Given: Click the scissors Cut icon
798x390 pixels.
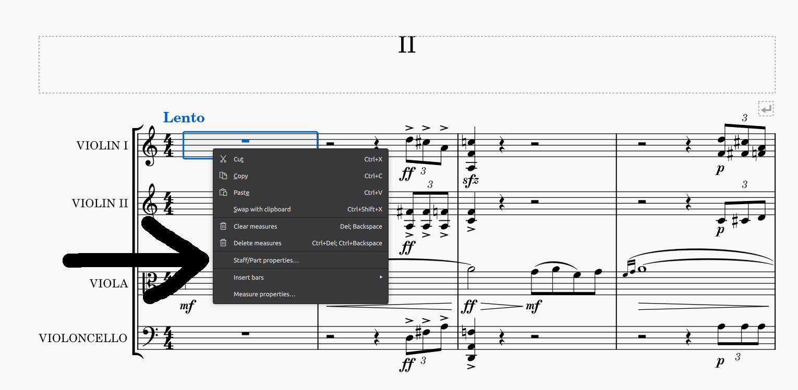Looking at the screenshot, I should point(223,159).
